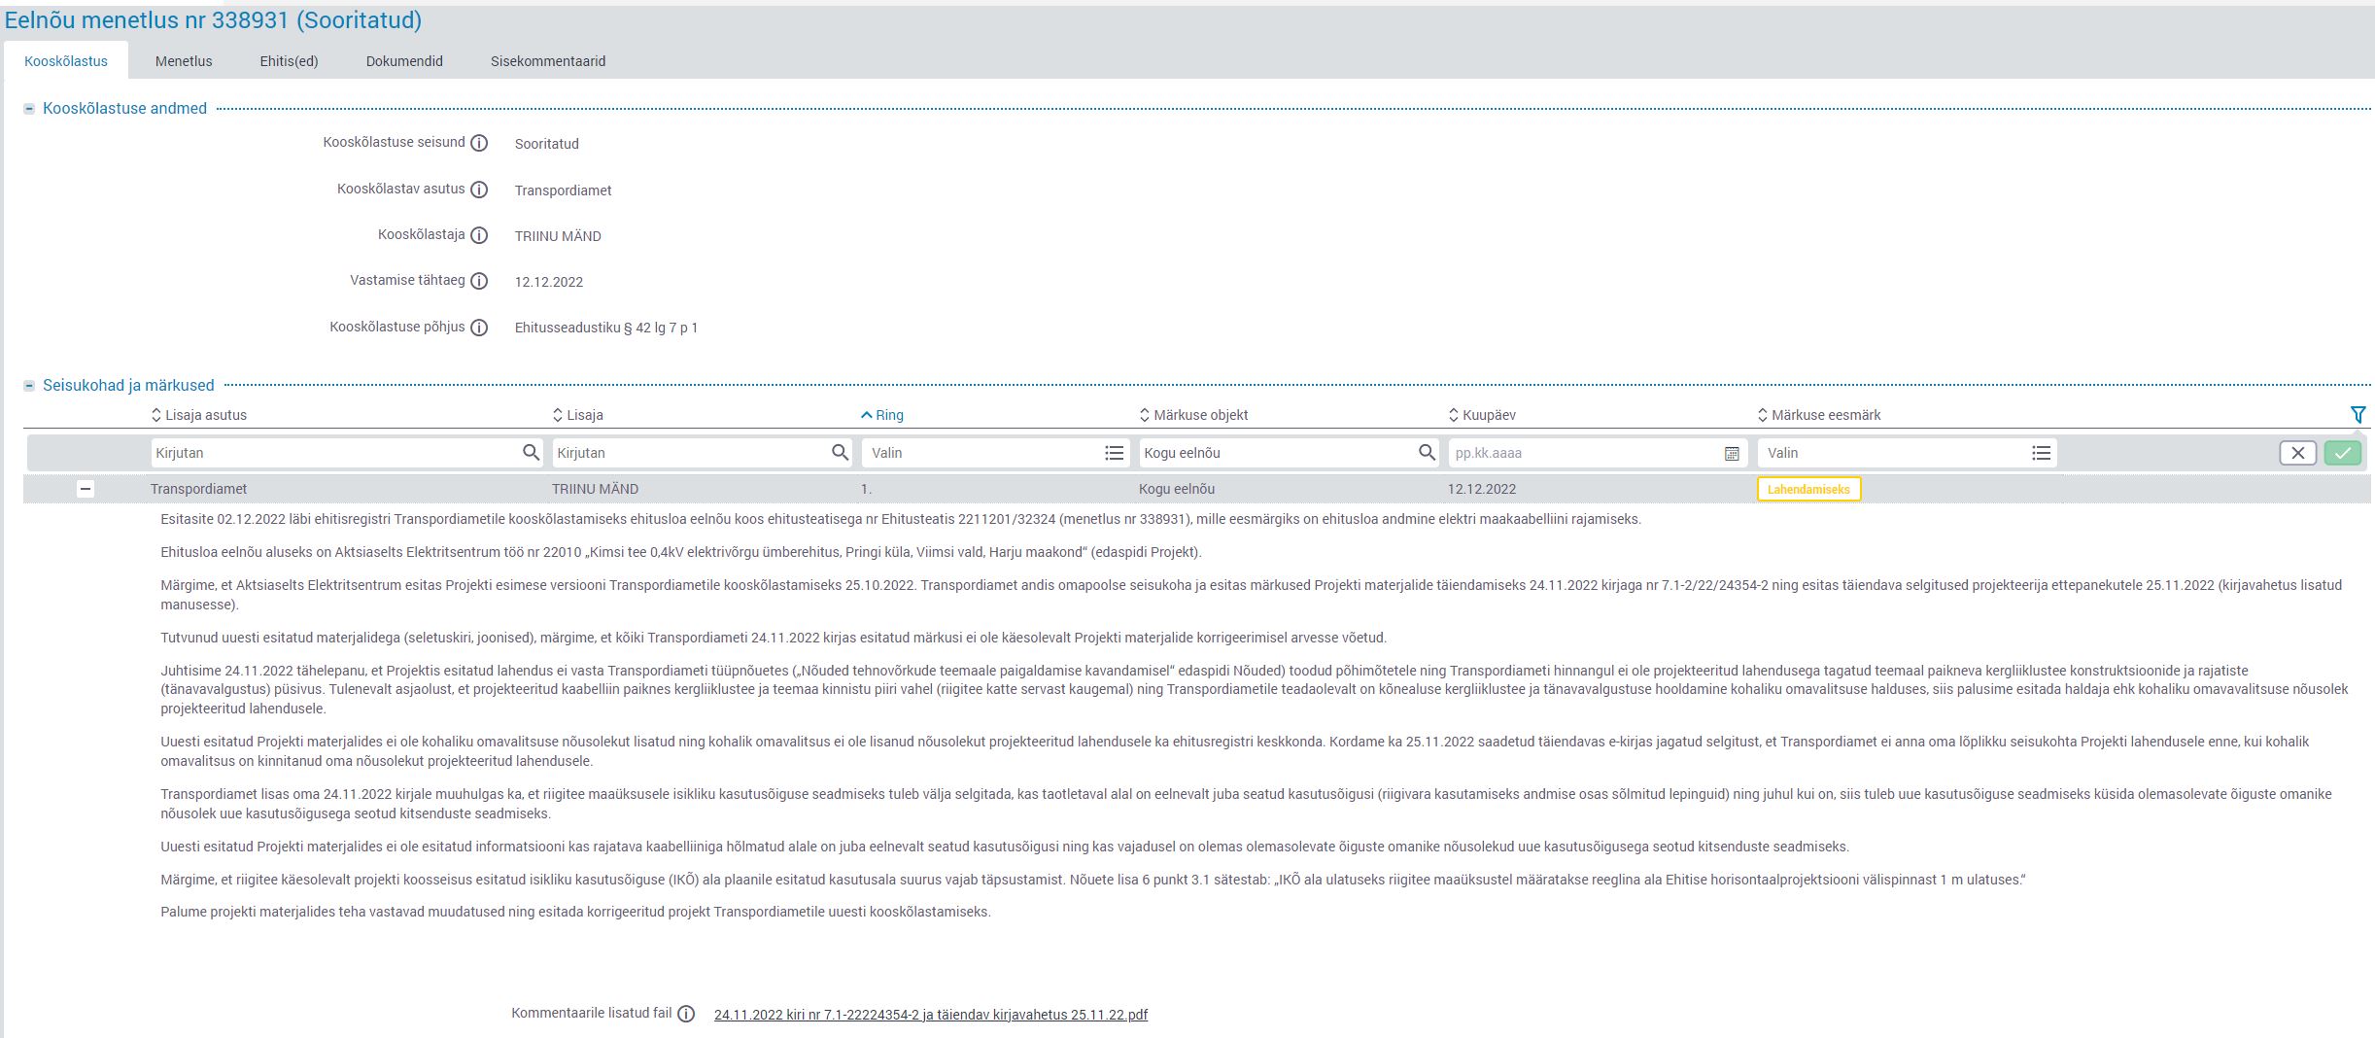The height and width of the screenshot is (1038, 2375).
Task: Apply filters with green checkmark button
Action: click(x=2342, y=453)
